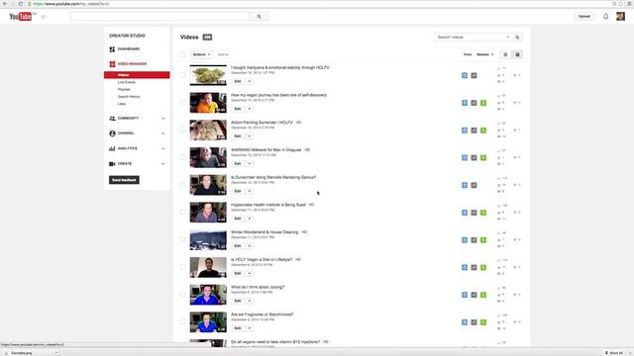Expand the Create section

click(x=163, y=164)
